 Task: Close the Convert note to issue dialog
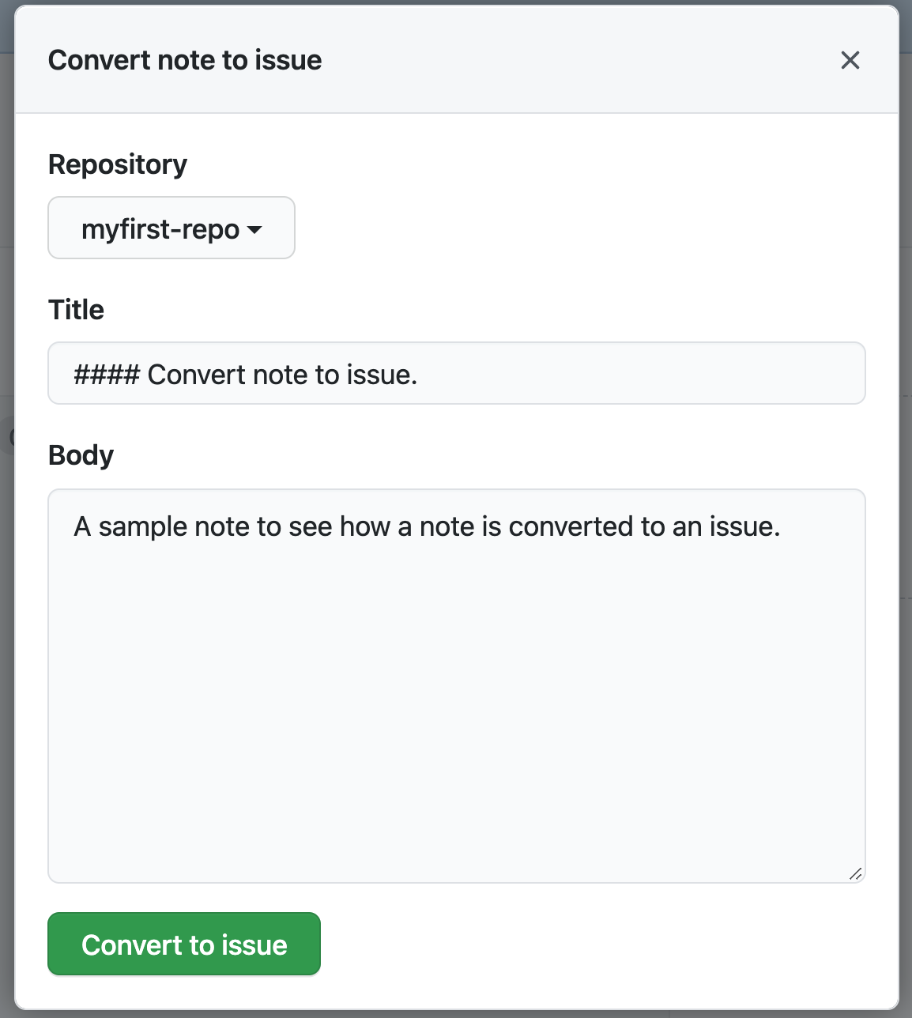(850, 60)
